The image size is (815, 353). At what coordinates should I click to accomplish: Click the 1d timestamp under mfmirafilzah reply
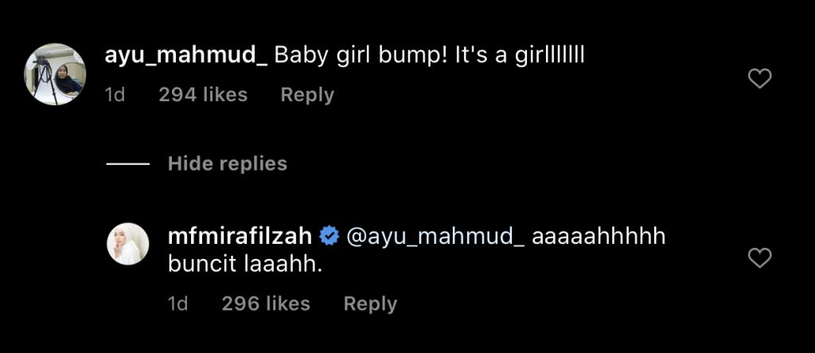point(178,304)
